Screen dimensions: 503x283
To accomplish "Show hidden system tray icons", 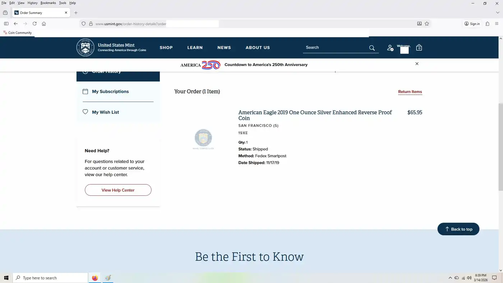I will tap(450, 278).
